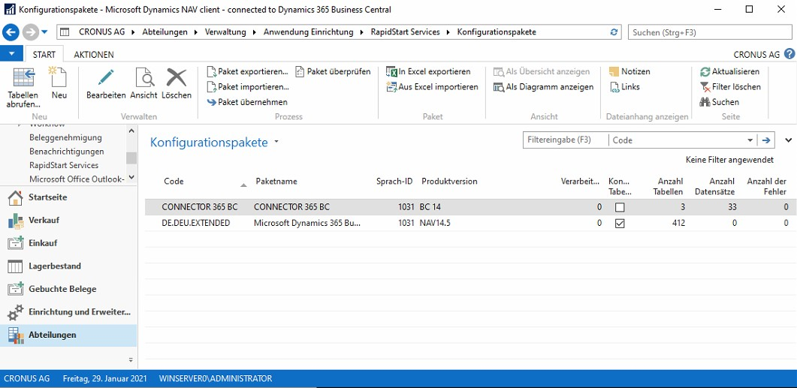Click Aktualisieren refresh action
Image resolution: width=797 pixels, height=388 pixels.
pyautogui.click(x=729, y=71)
